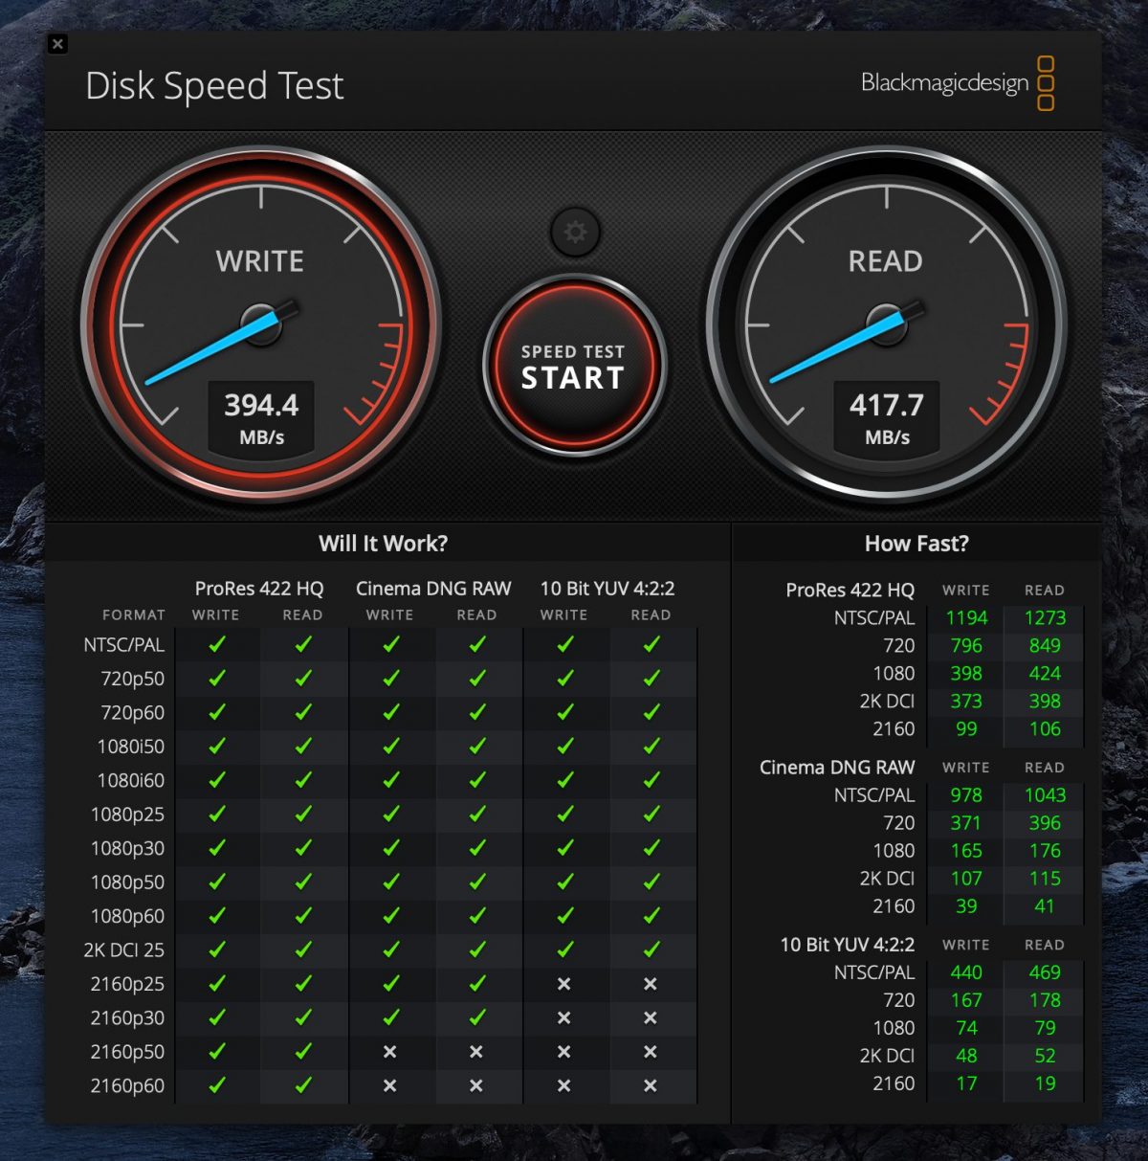Click Cinema DNG RAW header in How Fast panel
The image size is (1148, 1161).
pos(837,768)
